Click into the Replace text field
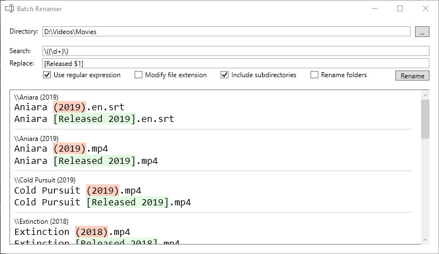Screen dimensions: 439x254 click(x=235, y=63)
